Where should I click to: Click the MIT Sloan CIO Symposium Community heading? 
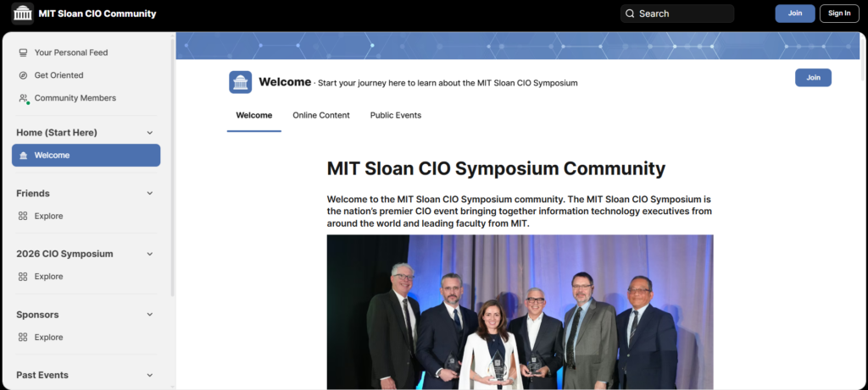[496, 168]
